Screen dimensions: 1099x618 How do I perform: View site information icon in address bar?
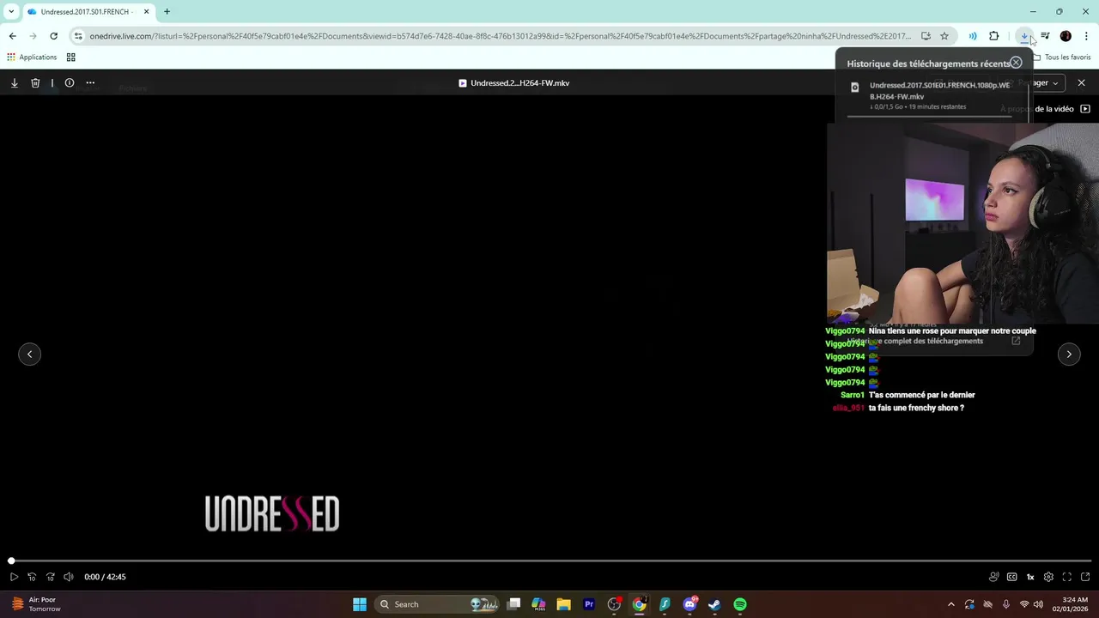[78, 36]
